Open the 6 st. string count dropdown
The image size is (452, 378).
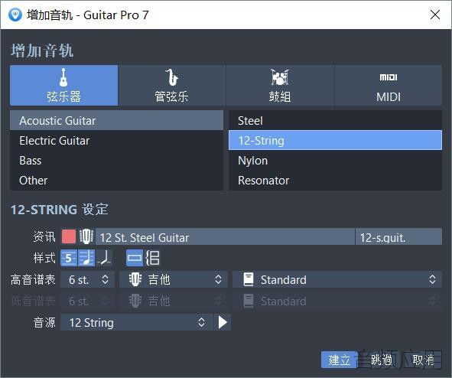click(x=88, y=280)
